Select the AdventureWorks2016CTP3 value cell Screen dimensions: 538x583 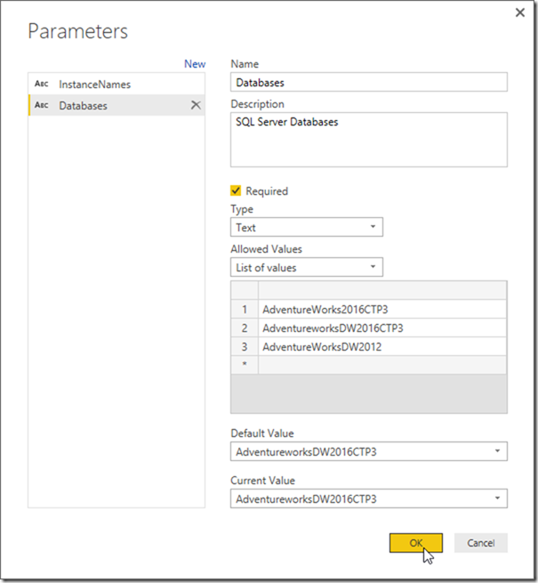(x=382, y=310)
